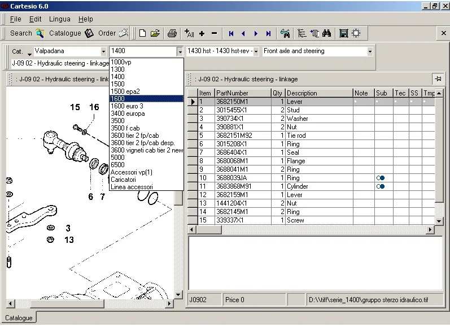This screenshot has width=450, height=327.
Task: Click the black binoculars search icon
Action: coord(326,33)
